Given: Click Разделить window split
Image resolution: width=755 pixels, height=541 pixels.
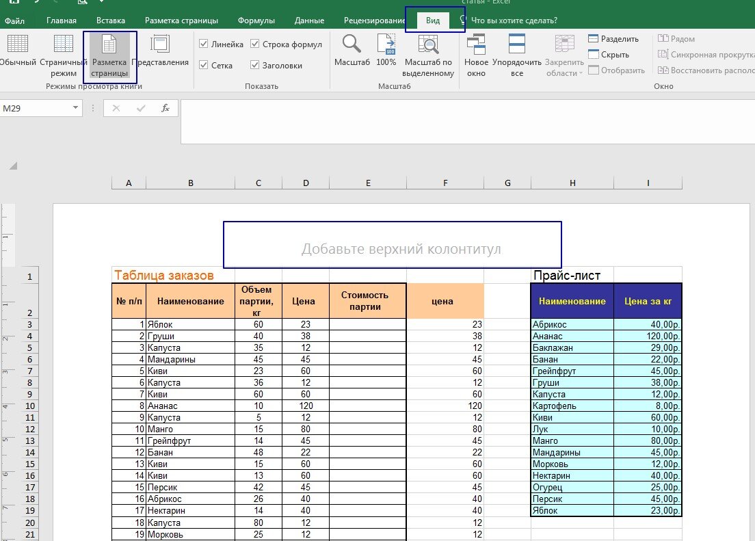Looking at the screenshot, I should coord(613,38).
